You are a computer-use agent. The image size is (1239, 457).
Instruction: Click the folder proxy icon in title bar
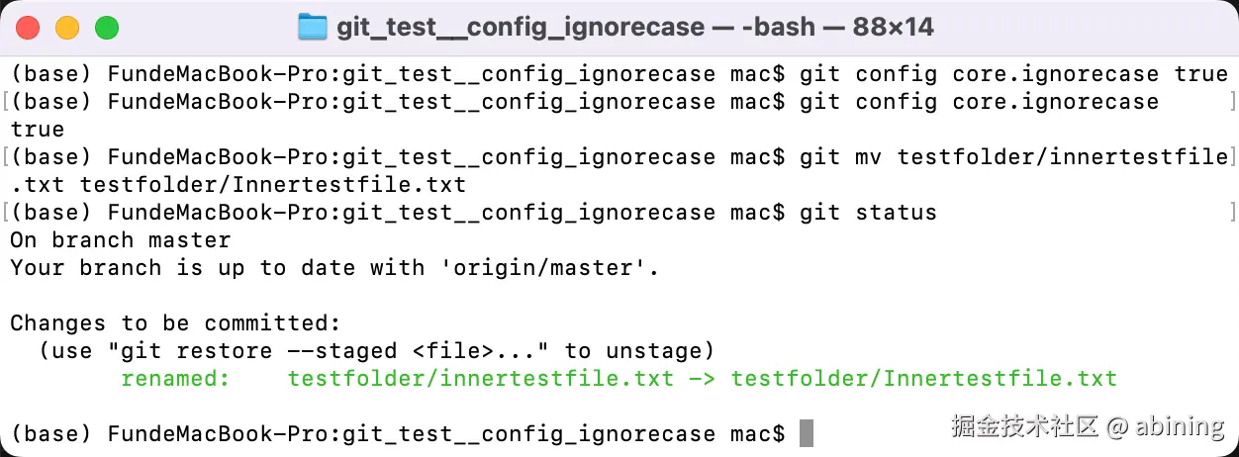pyautogui.click(x=313, y=27)
